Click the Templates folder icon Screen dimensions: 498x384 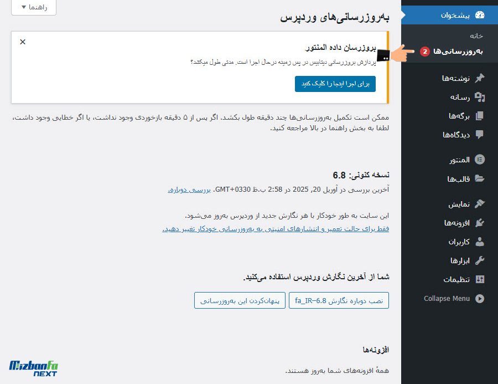(x=480, y=178)
